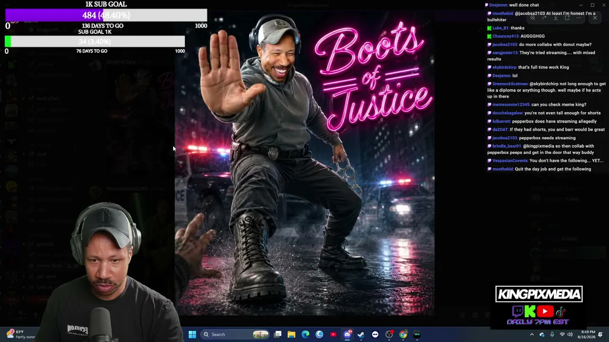Click username VespasianCovenis in chat
This screenshot has width=609, height=342.
point(510,161)
